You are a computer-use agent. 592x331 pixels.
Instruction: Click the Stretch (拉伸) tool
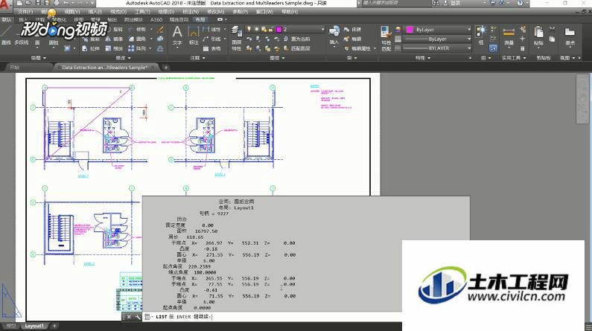click(x=90, y=48)
